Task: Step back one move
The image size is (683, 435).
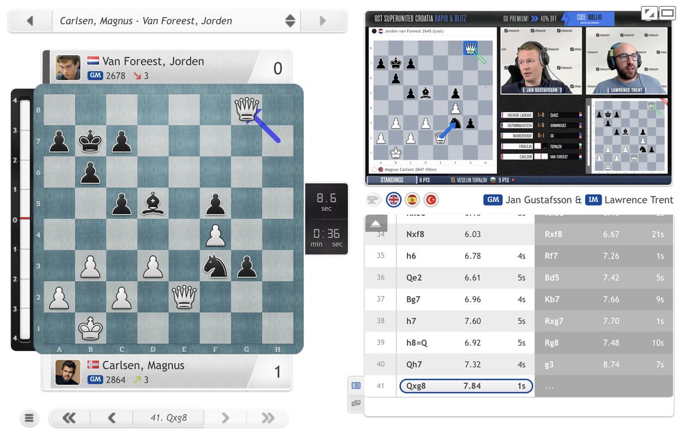Action: (x=112, y=418)
